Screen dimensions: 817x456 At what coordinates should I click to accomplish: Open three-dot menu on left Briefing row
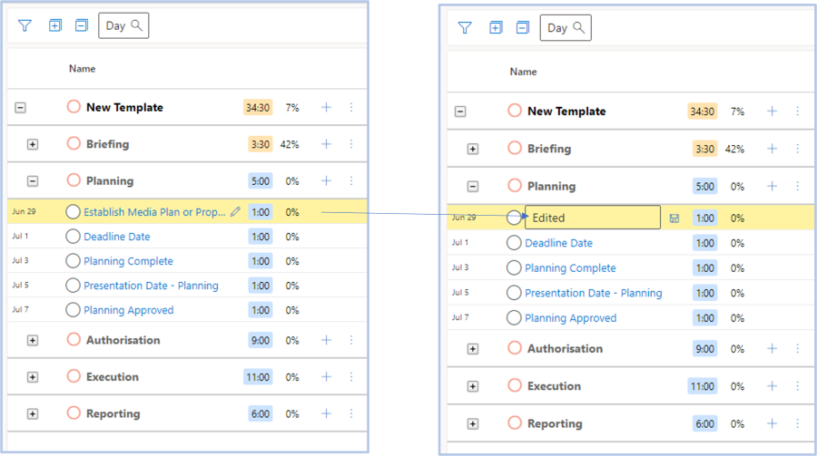[x=351, y=144]
